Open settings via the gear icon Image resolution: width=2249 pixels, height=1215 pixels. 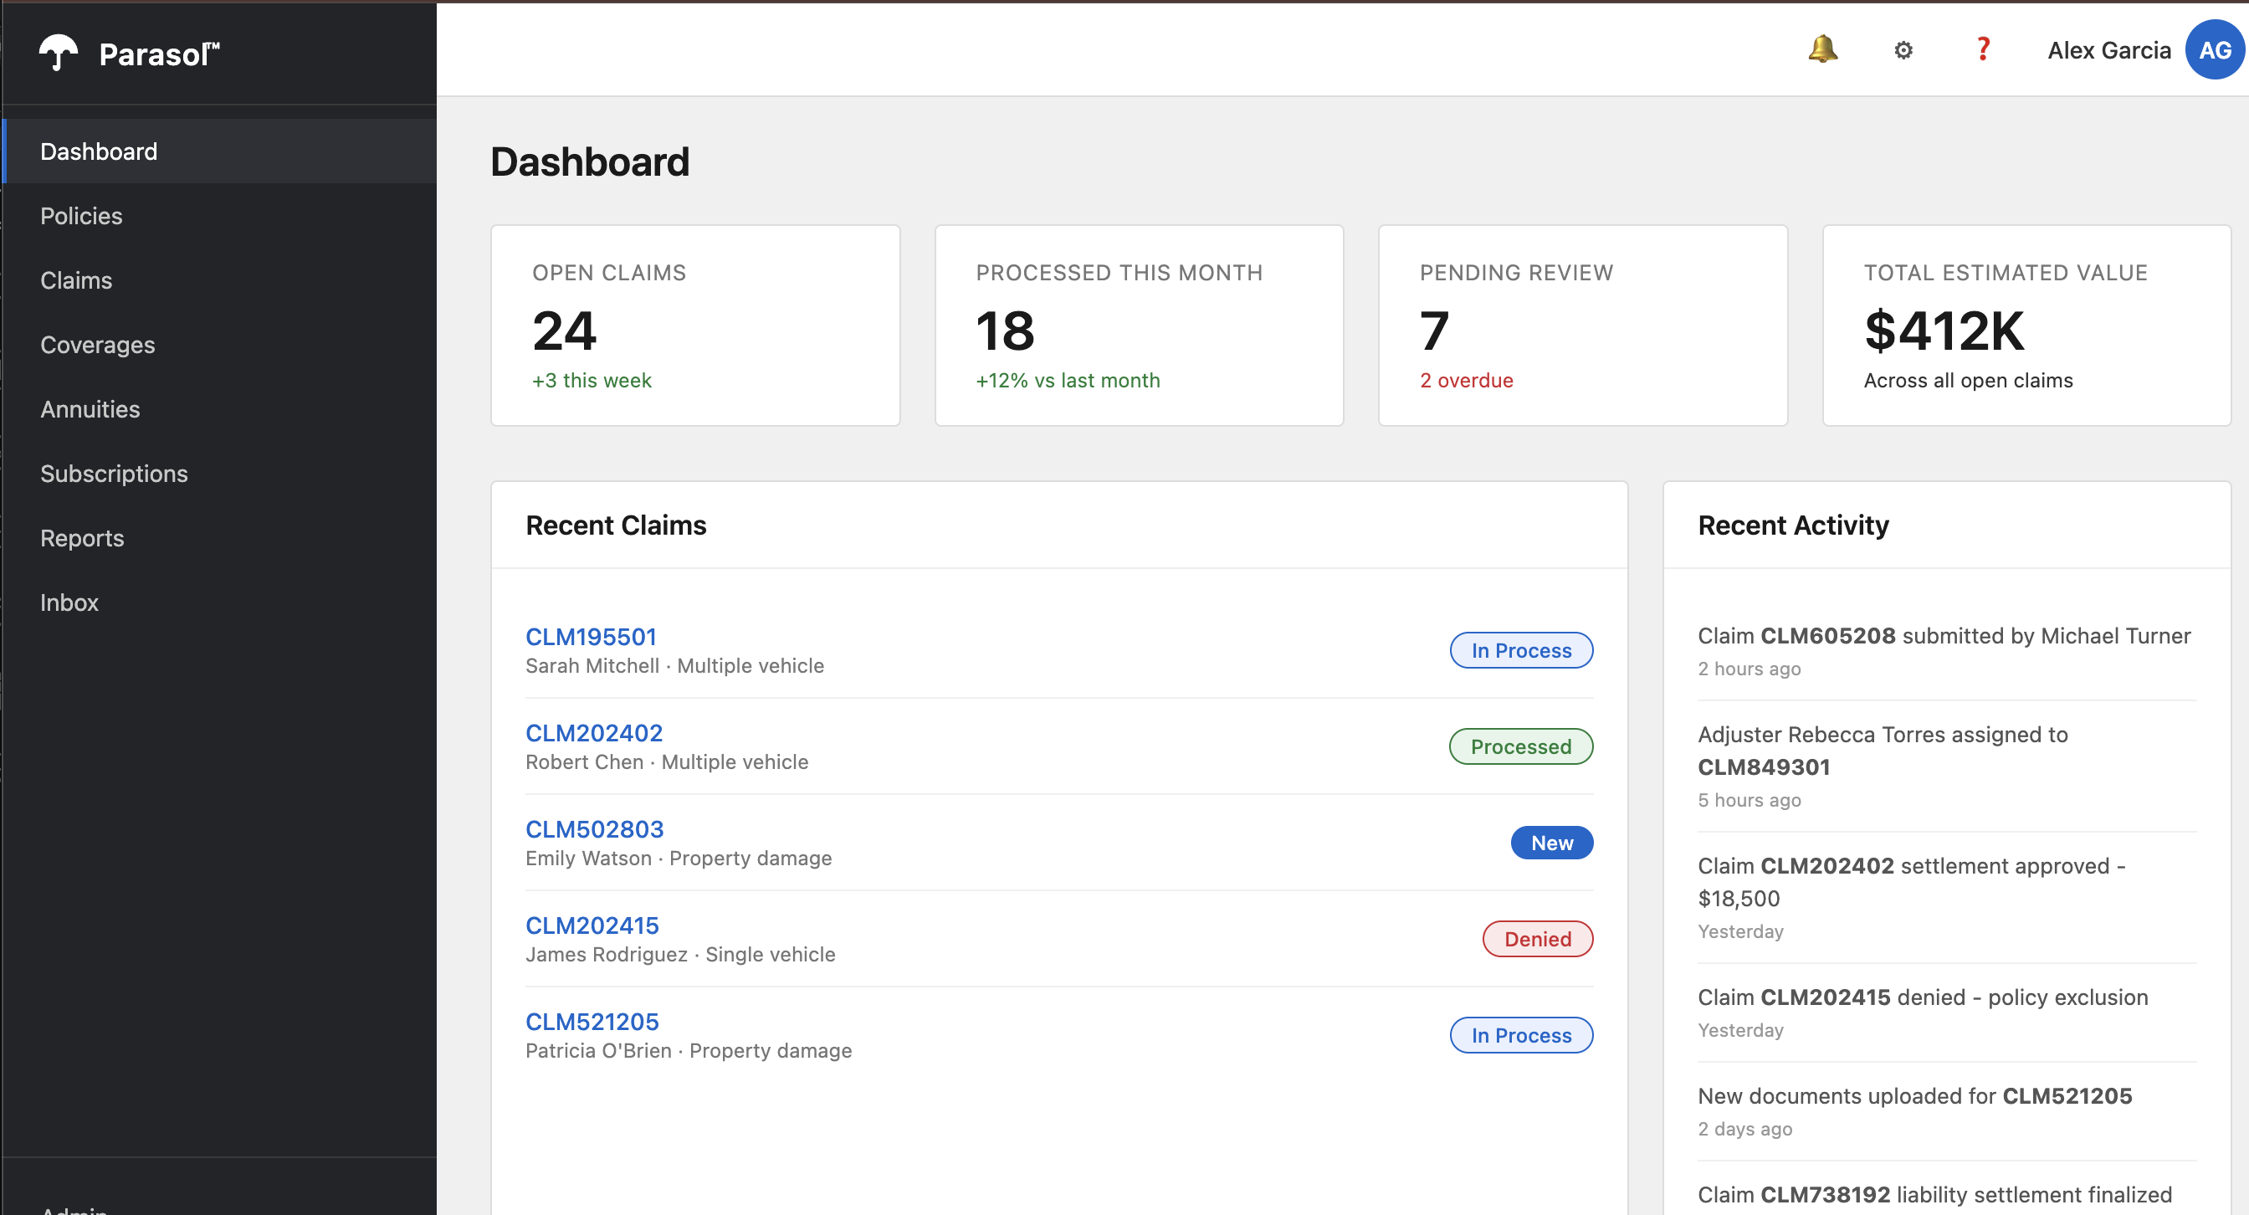point(1903,50)
